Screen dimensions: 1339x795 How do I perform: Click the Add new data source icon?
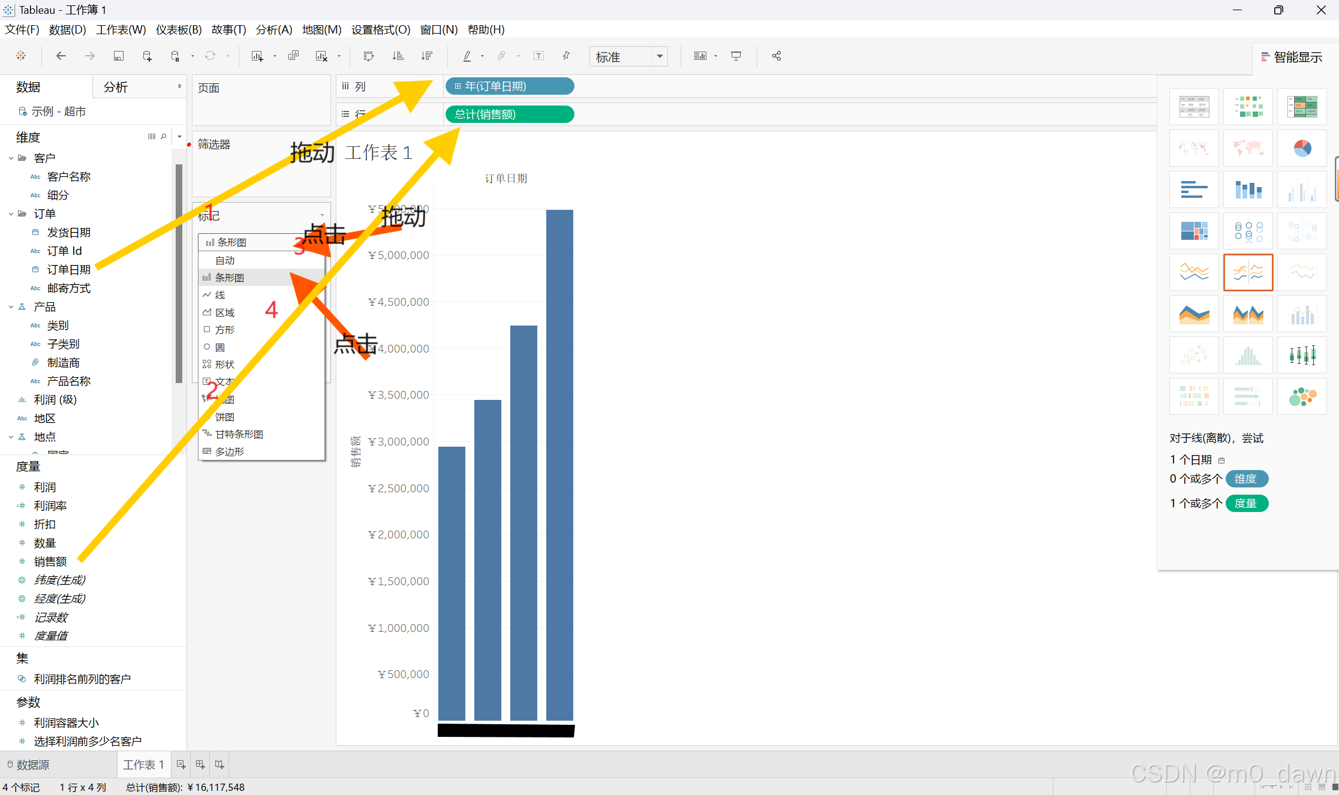pos(147,56)
